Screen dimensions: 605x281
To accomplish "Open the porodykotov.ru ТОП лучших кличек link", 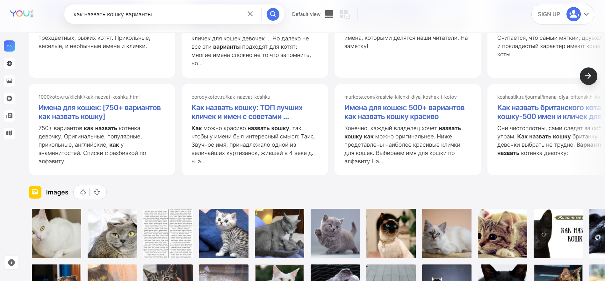I will pyautogui.click(x=247, y=112).
